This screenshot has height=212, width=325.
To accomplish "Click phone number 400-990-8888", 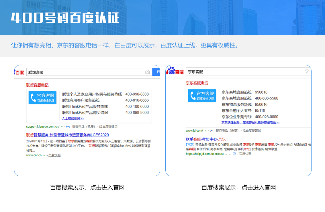I will tap(137, 94).
